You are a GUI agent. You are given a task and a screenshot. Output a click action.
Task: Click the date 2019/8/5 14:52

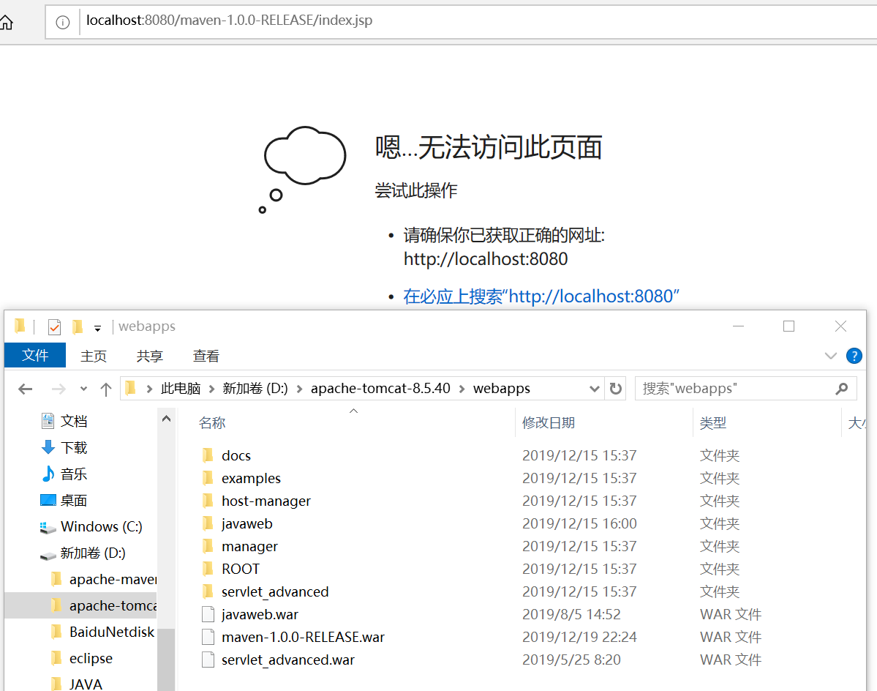(571, 614)
